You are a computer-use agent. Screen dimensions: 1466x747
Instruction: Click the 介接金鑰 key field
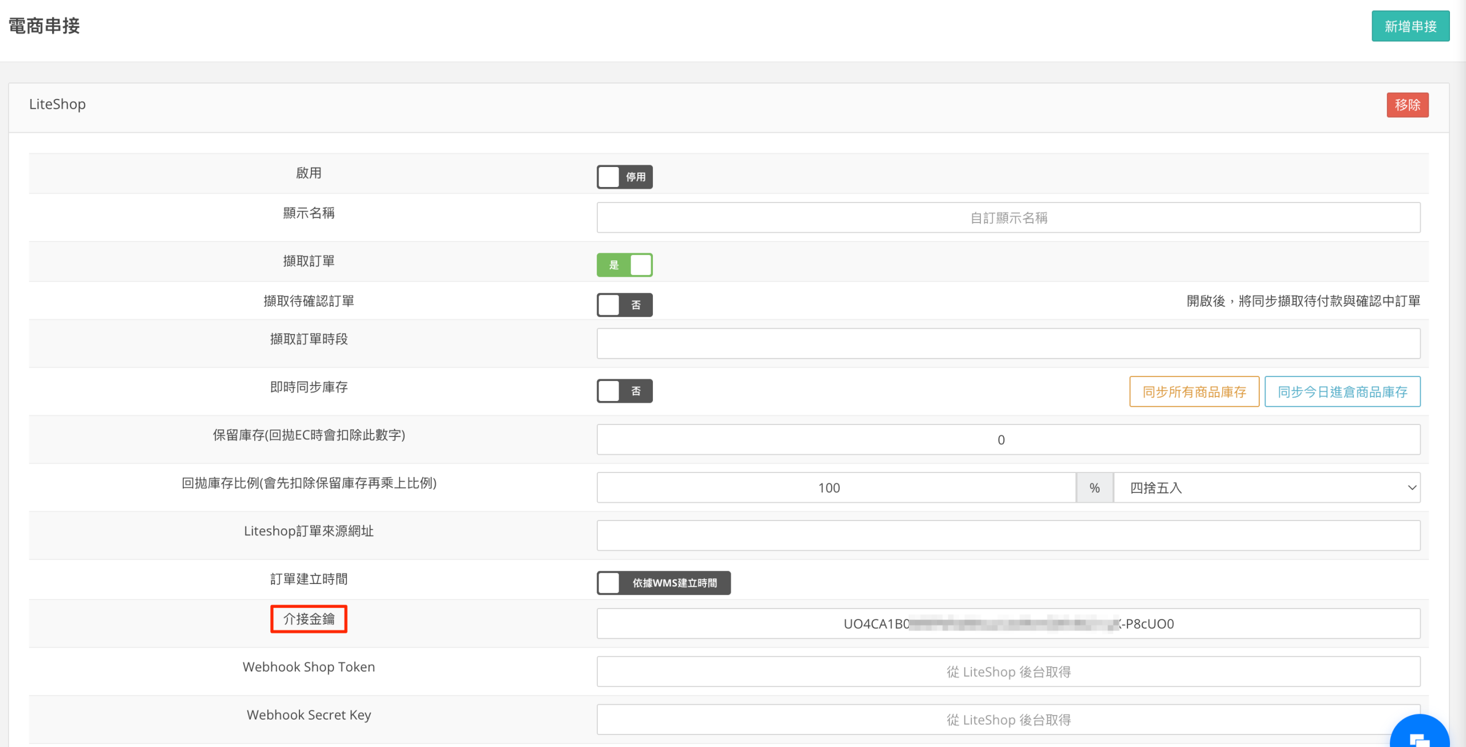click(x=1008, y=623)
